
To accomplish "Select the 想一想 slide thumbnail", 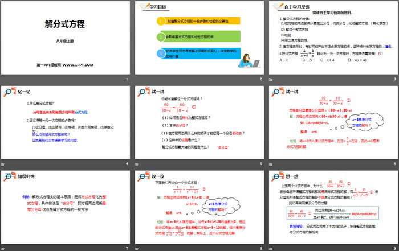I will [333, 207].
